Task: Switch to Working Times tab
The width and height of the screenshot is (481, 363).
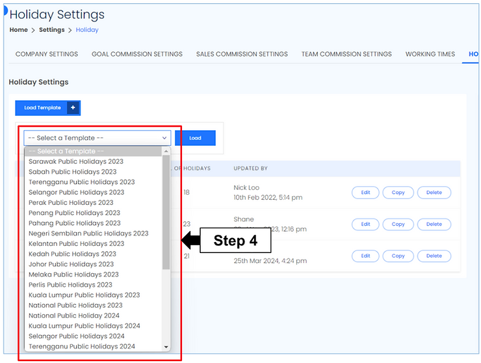Action: coord(430,54)
